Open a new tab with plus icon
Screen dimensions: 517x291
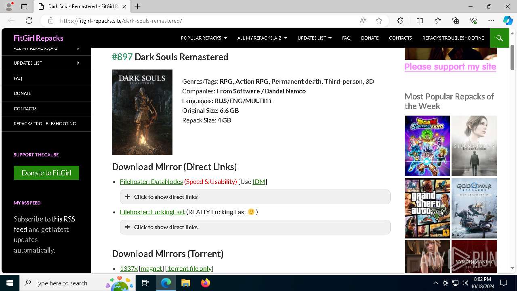click(x=137, y=6)
